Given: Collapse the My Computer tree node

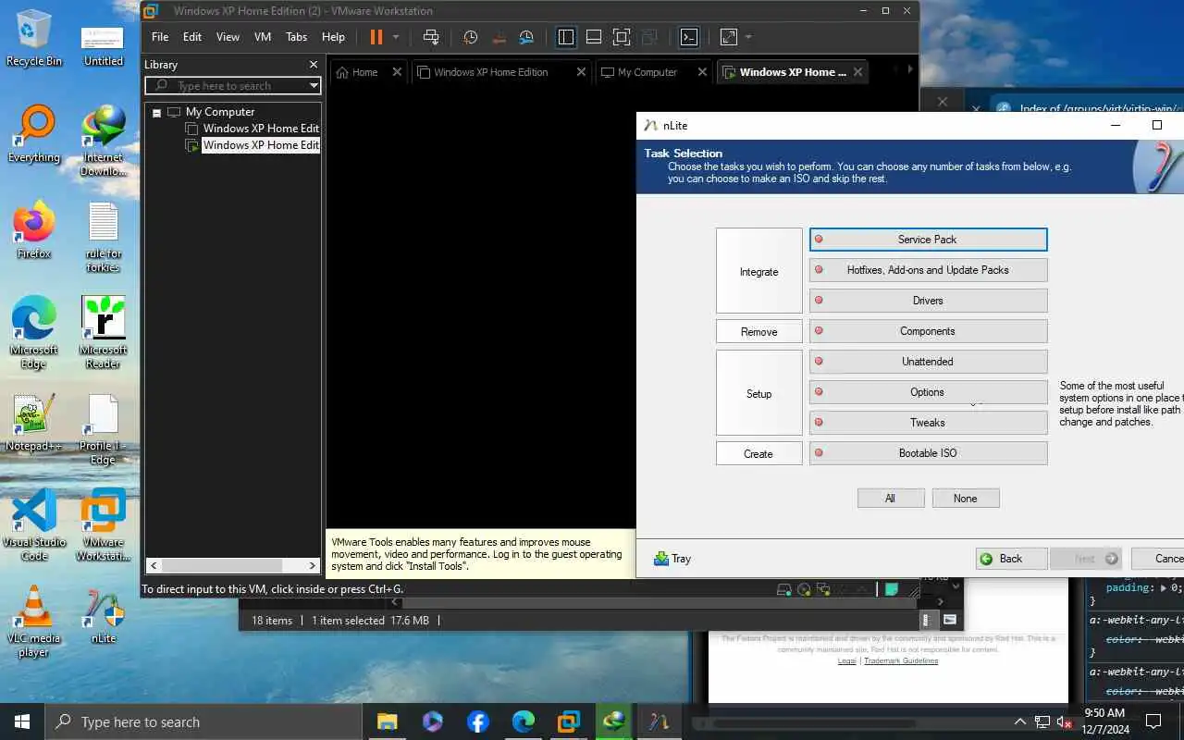Looking at the screenshot, I should (x=157, y=113).
